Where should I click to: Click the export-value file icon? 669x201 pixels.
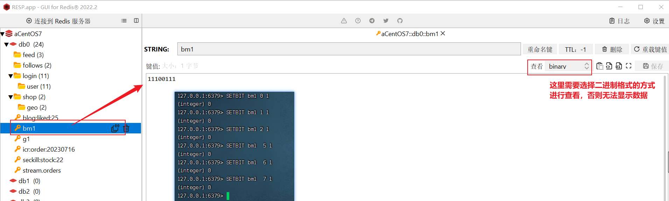pos(609,66)
